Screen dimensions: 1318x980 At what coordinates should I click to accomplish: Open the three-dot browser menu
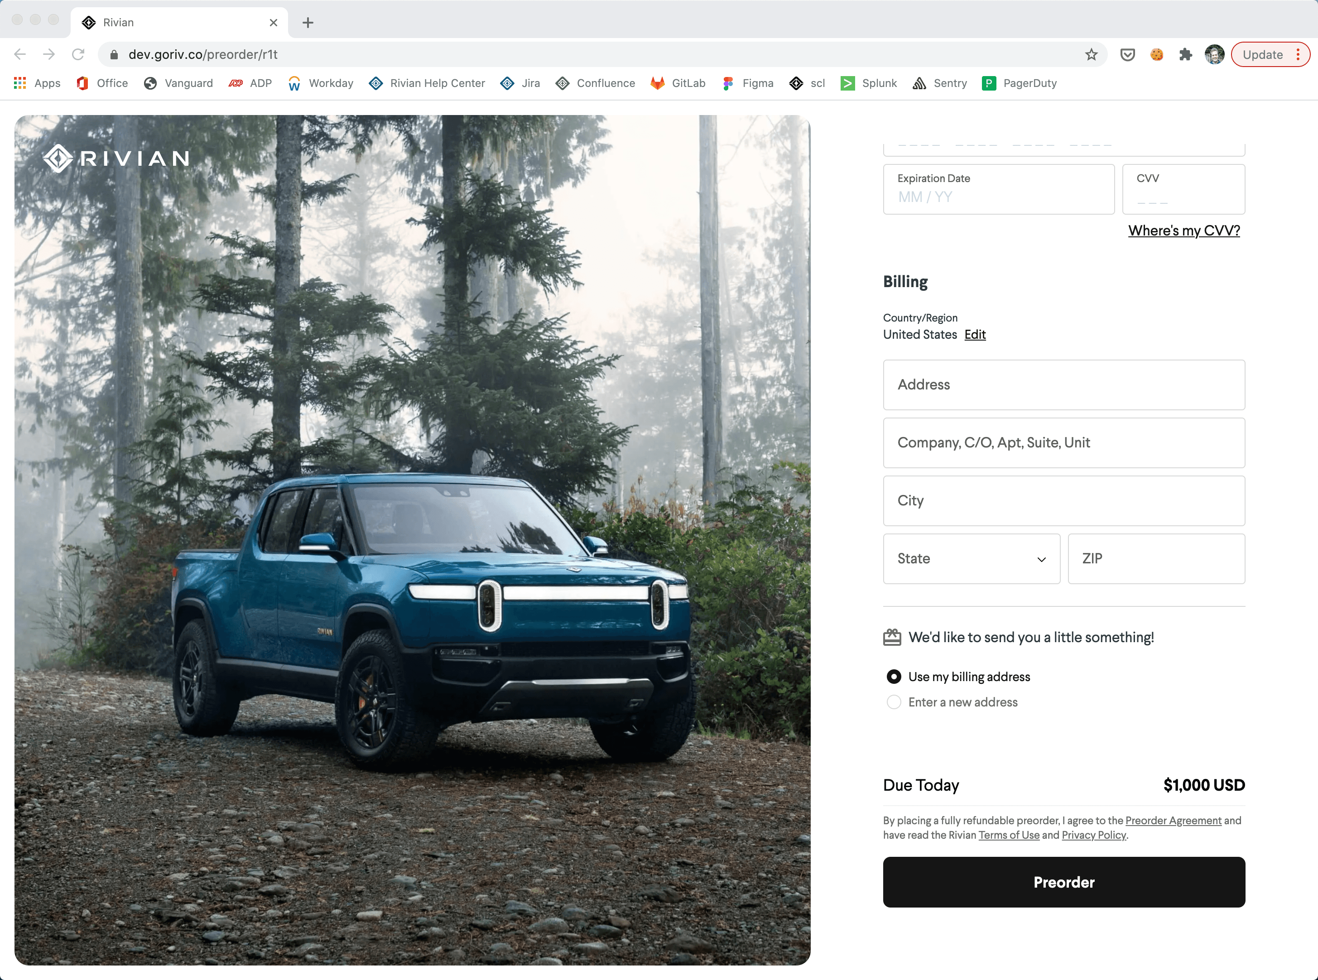pyautogui.click(x=1299, y=54)
